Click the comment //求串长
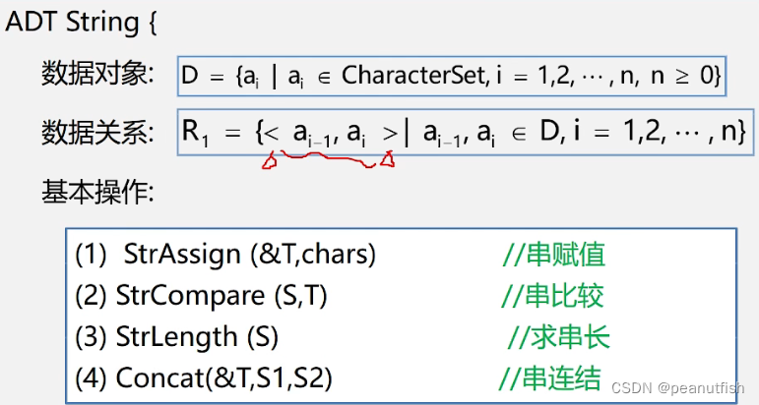The height and width of the screenshot is (405, 759). (558, 337)
